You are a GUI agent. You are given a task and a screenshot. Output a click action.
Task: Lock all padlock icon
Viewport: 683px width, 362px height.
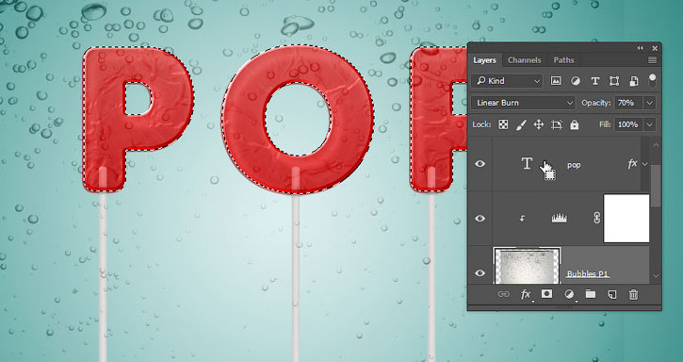pyautogui.click(x=575, y=124)
